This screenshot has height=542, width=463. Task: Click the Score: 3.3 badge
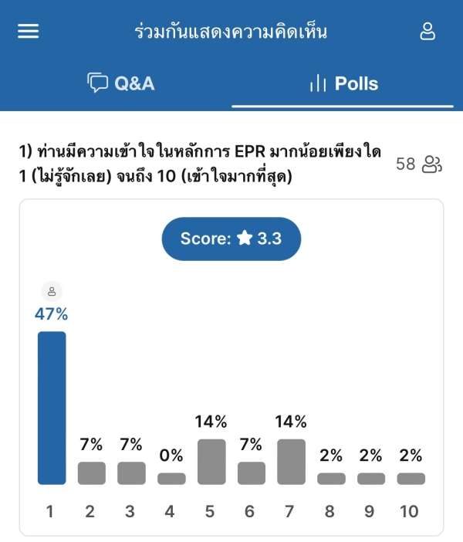coord(231,239)
